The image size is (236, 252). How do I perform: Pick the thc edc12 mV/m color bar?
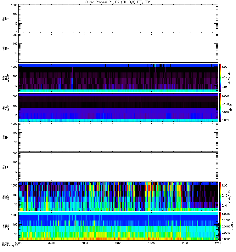click(220, 196)
